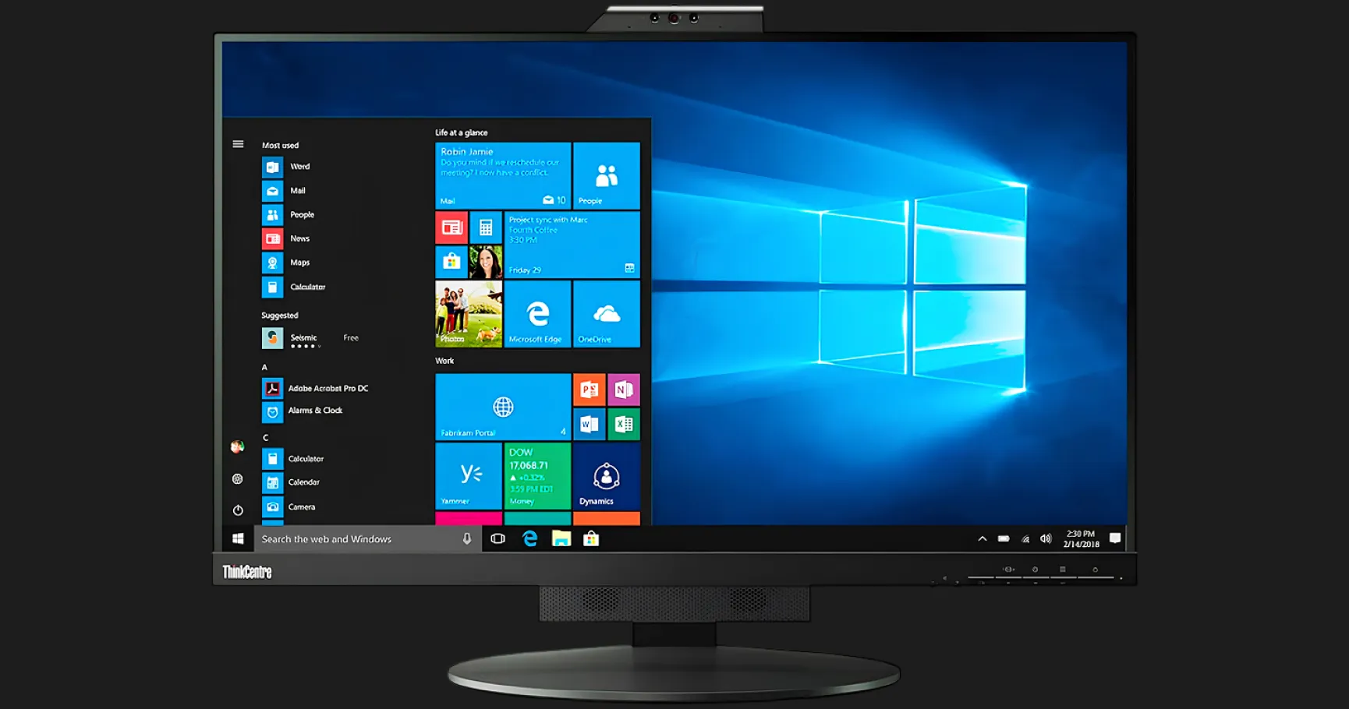The height and width of the screenshot is (709, 1349).
Task: Open network Wi-Fi tray icon
Action: 1025,539
